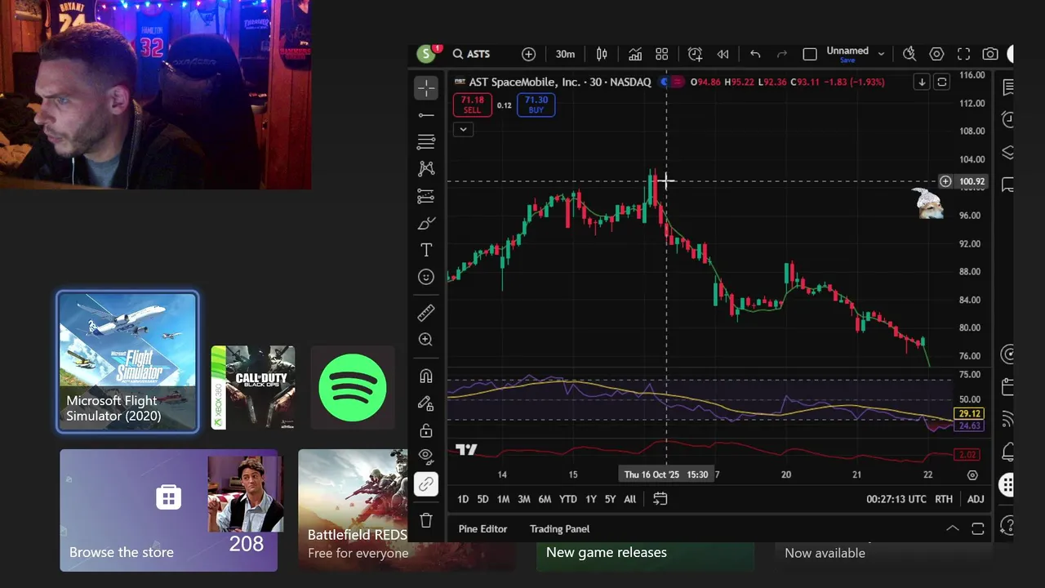Toggle lock all drawings
Viewport: 1045px width, 588px height.
tap(425, 430)
